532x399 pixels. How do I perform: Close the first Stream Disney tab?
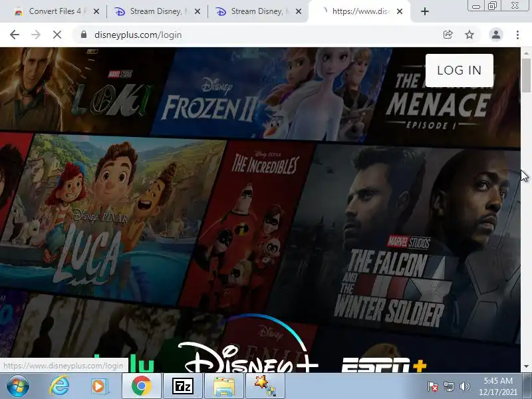197,11
